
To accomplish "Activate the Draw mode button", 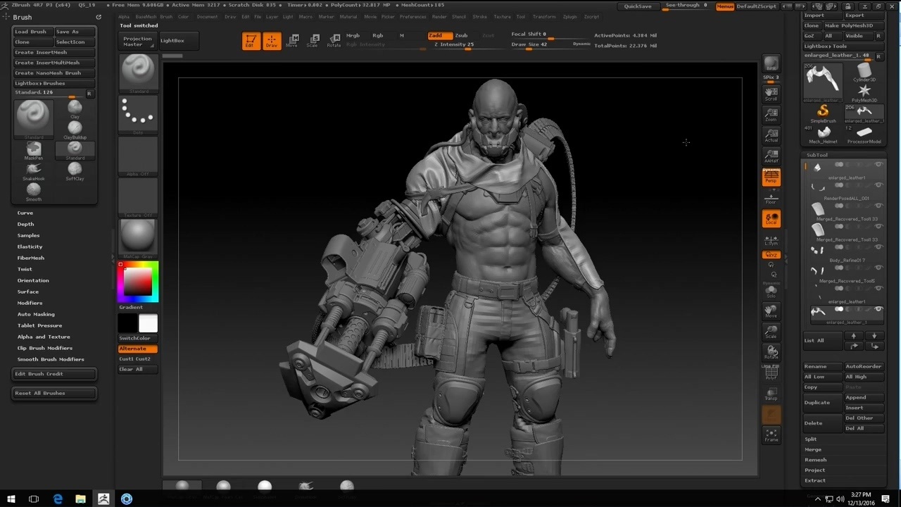I will click(x=271, y=41).
